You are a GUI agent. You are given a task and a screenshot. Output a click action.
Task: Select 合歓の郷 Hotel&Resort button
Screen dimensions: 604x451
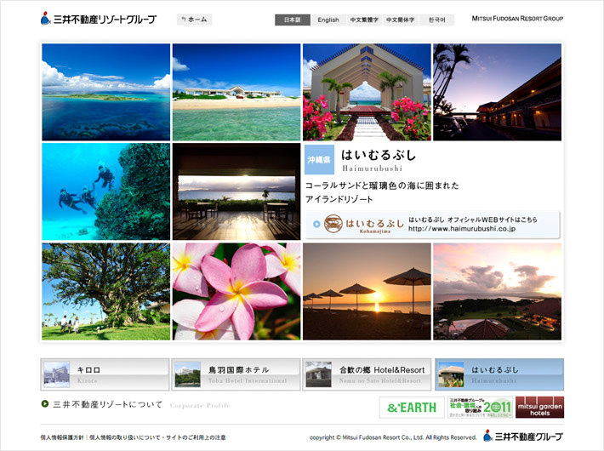(x=367, y=374)
